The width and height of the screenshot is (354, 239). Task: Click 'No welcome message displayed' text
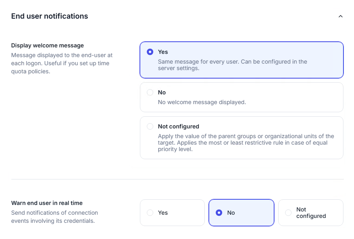(202, 102)
